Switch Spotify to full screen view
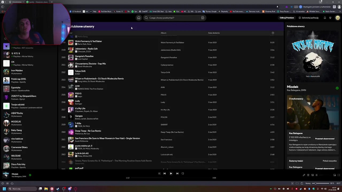This screenshot has height=192, width=342. point(339,175)
